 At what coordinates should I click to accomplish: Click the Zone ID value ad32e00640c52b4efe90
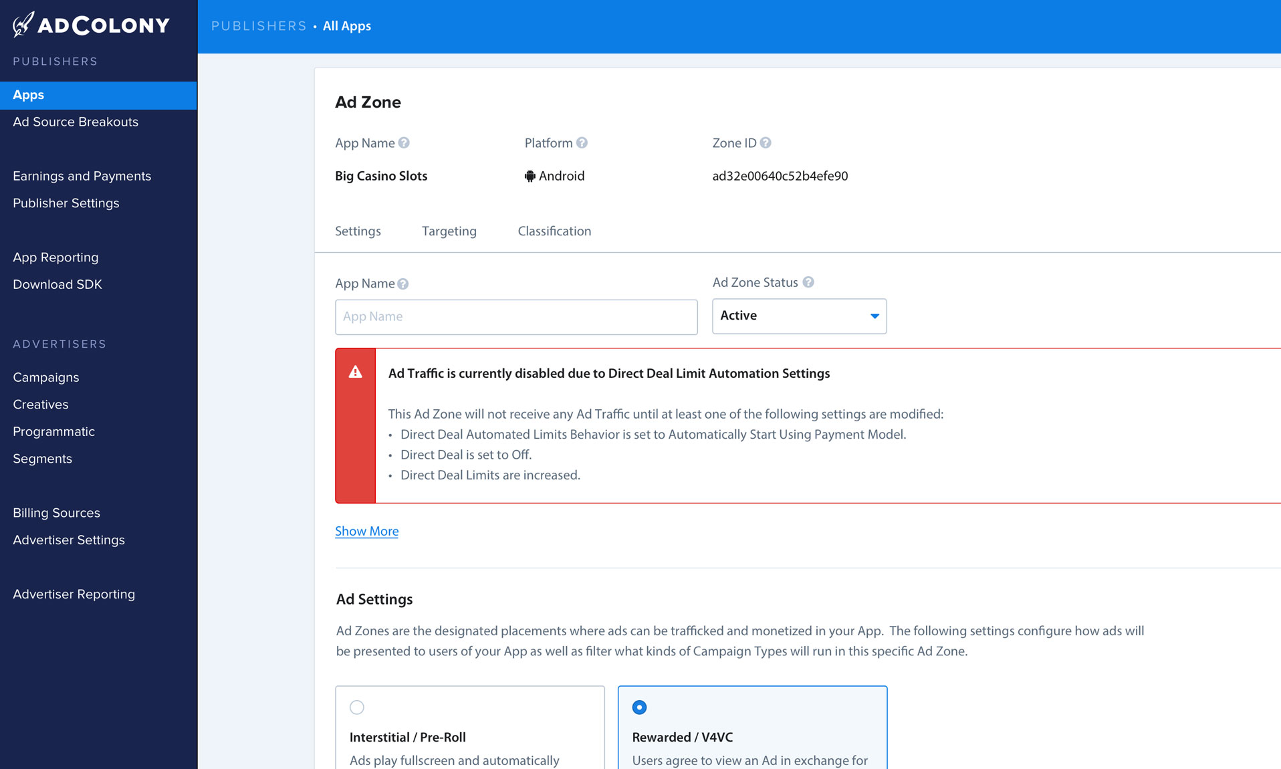point(780,176)
